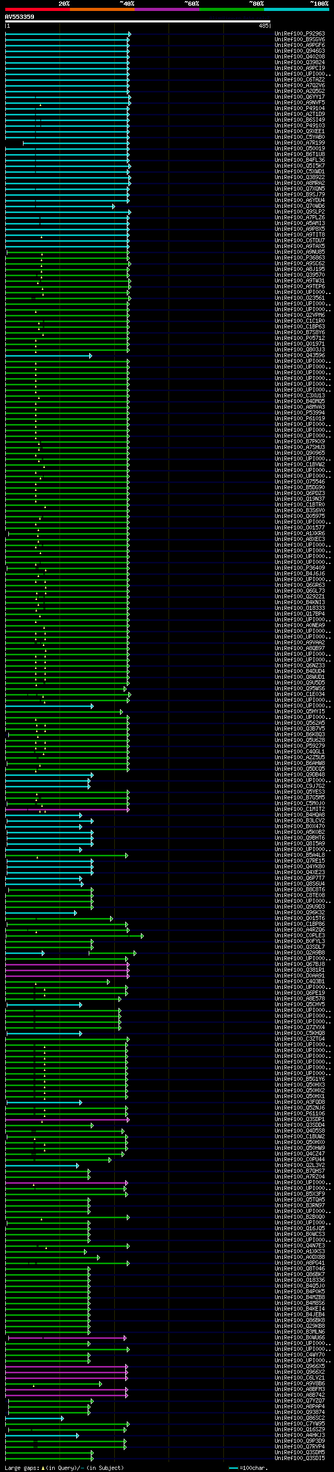Click the green alignment bar for UniRef100_P36863
Viewport: 334px width, 1472px height.
pyautogui.click(x=67, y=258)
